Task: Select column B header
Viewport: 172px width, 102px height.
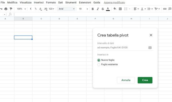Action: point(23,19)
